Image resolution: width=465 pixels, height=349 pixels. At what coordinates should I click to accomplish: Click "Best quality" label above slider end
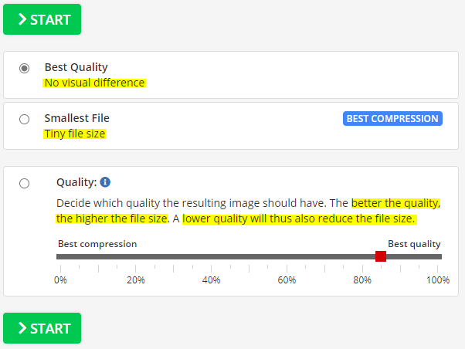[413, 243]
